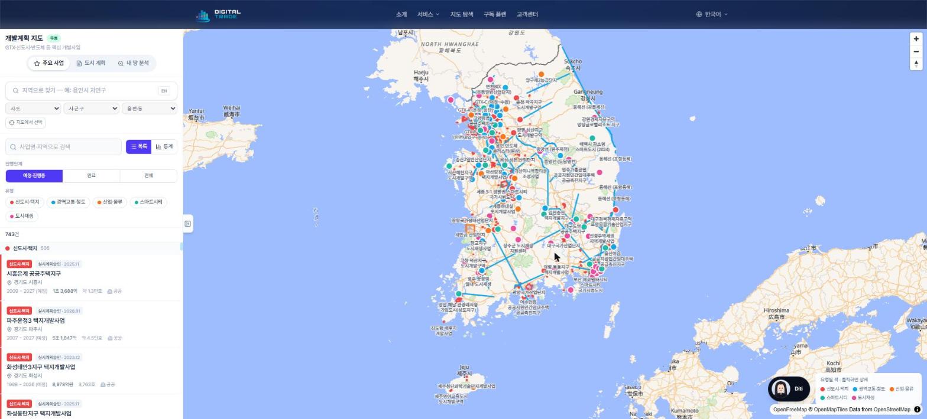Open the Diti chatbot avatar
Viewport: 927px width, 419px height.
782,389
